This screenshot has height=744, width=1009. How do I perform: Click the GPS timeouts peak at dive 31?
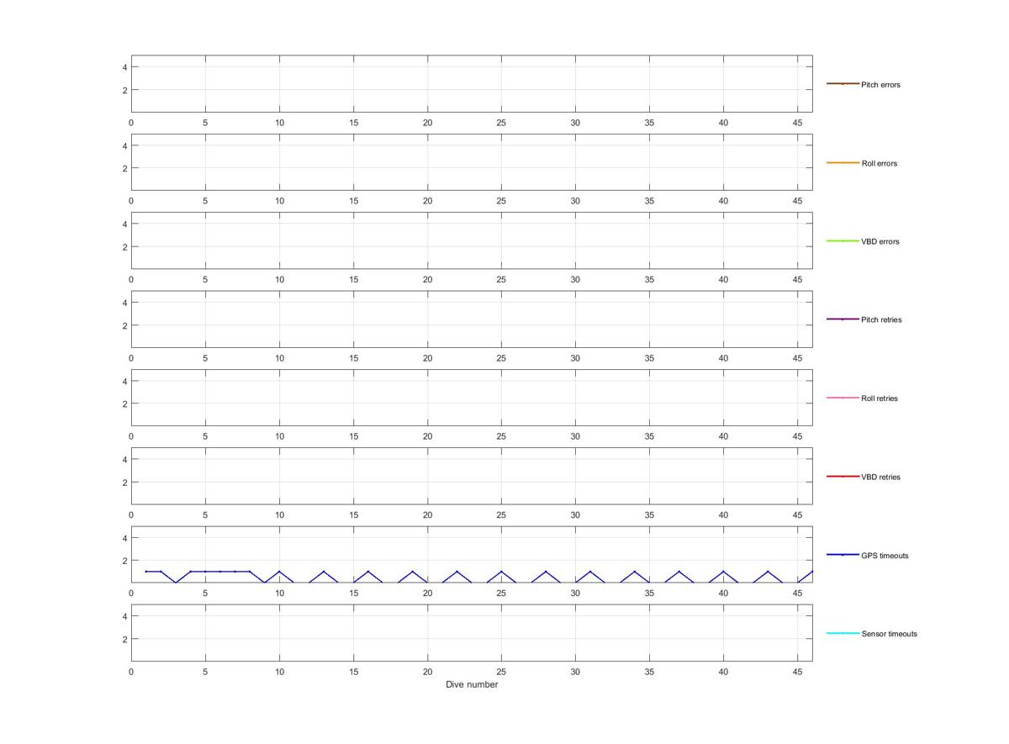[590, 572]
